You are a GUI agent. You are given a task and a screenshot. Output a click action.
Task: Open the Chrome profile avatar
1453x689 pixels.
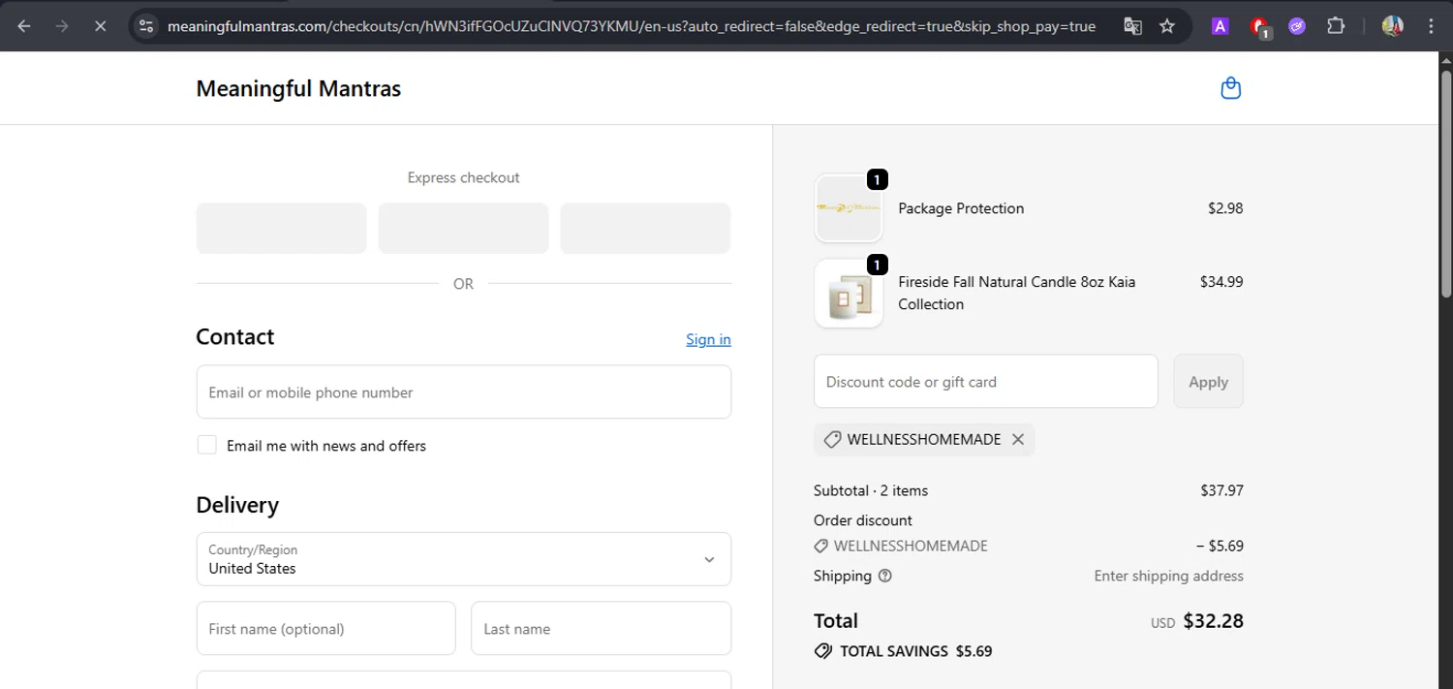1393,26
